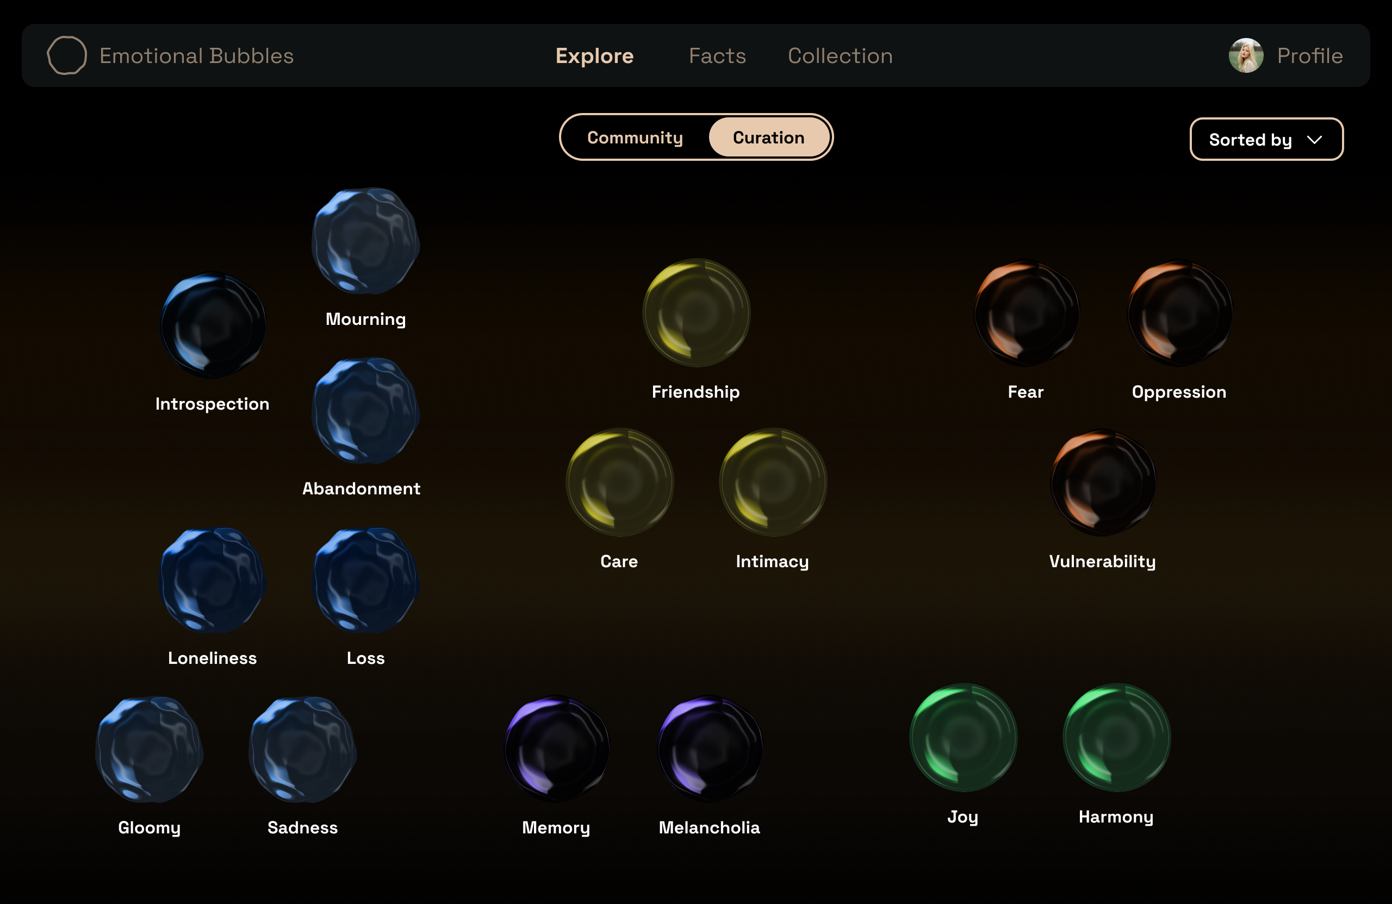1392x904 pixels.
Task: Click the profile avatar photo
Action: pos(1246,55)
